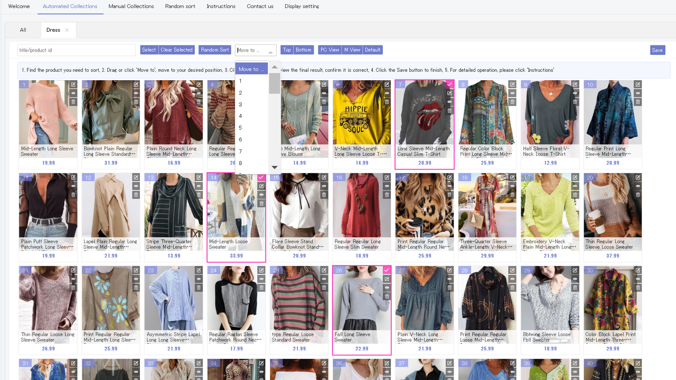Screen dimensions: 676x380
Task: Edit the Fall Long Sleeve Sweater product 26
Action: click(x=387, y=279)
